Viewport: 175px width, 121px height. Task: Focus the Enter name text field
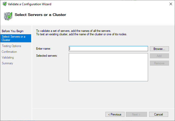[x=108, y=49]
